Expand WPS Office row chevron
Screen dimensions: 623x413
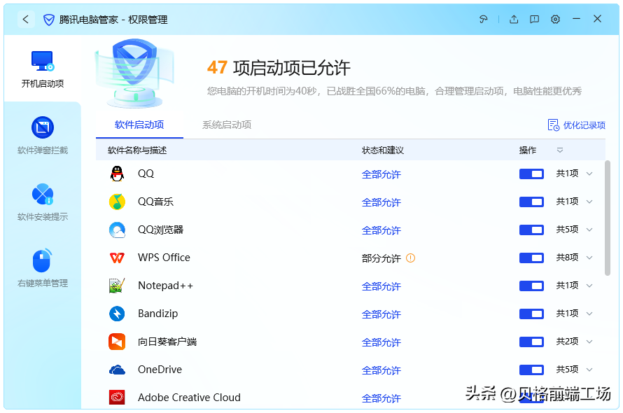(x=589, y=258)
